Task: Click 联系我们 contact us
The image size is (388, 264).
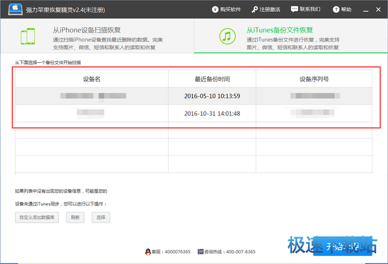Action: pos(306,9)
